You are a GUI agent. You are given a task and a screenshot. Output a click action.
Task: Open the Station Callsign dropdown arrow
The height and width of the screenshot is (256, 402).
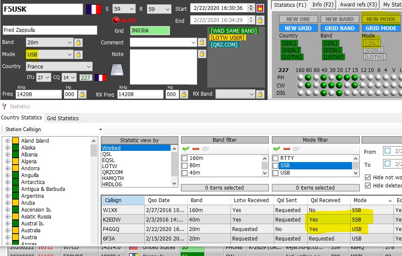(x=100, y=130)
